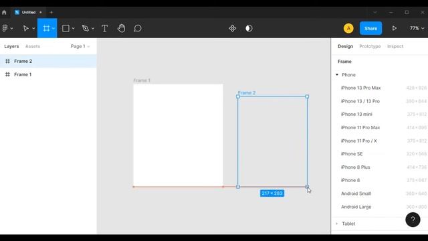Open Pen tool options dropdown arrow
The image size is (428, 241).
[x=93, y=28]
